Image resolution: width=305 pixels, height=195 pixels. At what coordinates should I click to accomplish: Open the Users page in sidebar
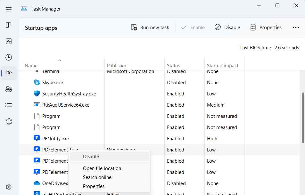(x=9, y=89)
